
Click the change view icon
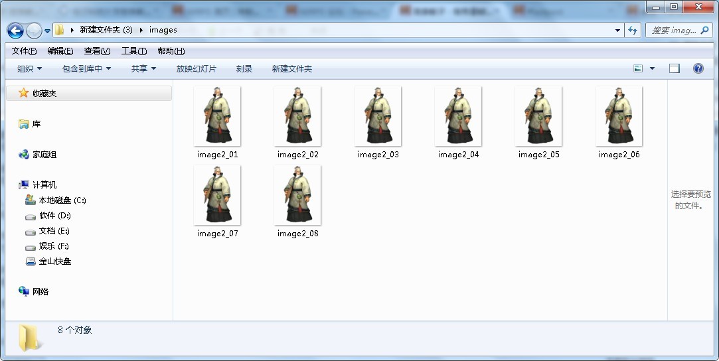coord(638,69)
